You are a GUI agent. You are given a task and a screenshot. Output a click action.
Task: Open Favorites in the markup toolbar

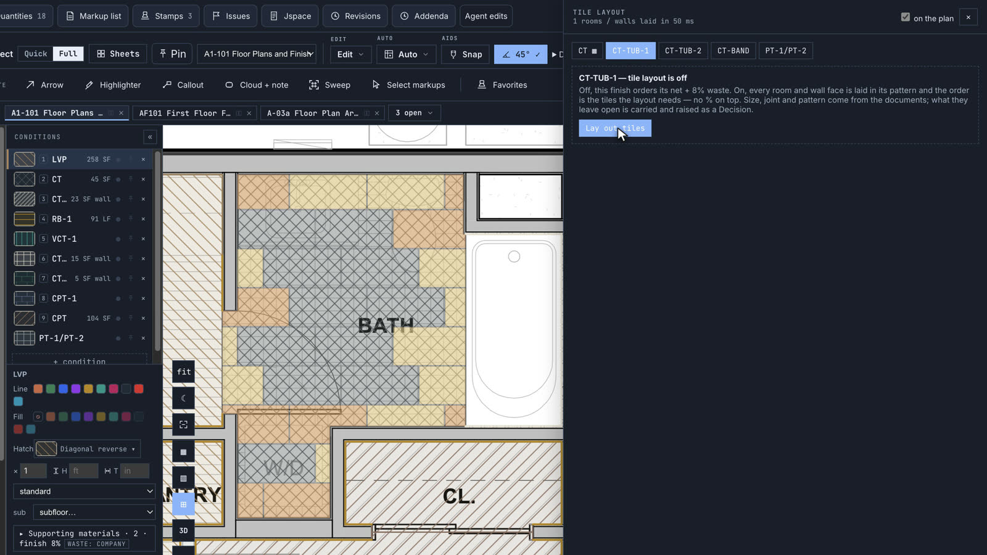[x=502, y=85]
